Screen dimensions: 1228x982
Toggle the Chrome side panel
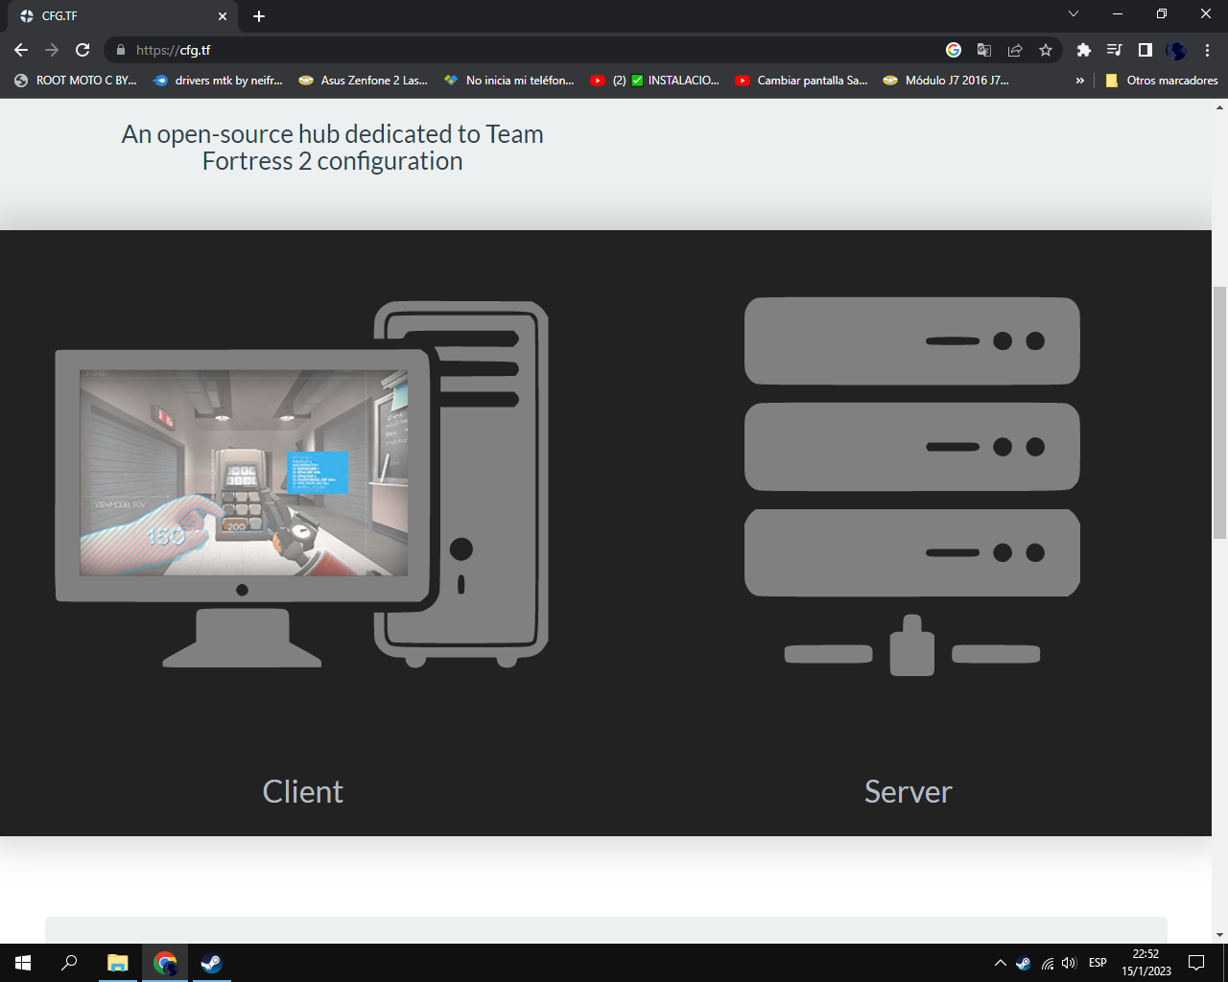click(x=1145, y=50)
